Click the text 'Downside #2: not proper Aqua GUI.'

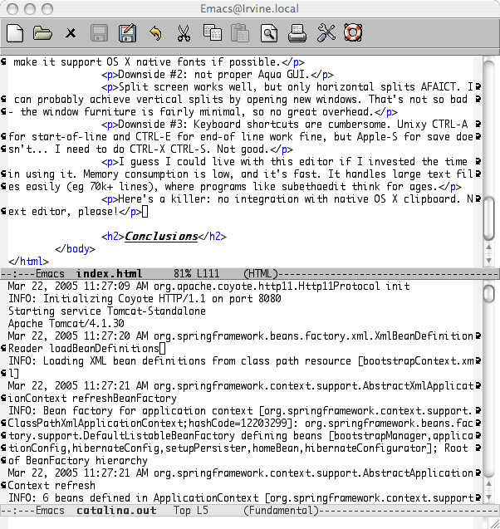pos(213,75)
